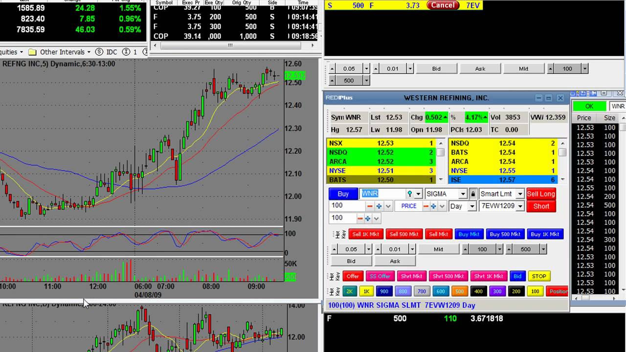The height and width of the screenshot is (352, 626).
Task: Click the Shrt 500 Mkt hot key
Action: click(448, 276)
